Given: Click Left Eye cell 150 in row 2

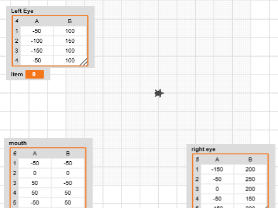Looking at the screenshot, I should (70, 41).
